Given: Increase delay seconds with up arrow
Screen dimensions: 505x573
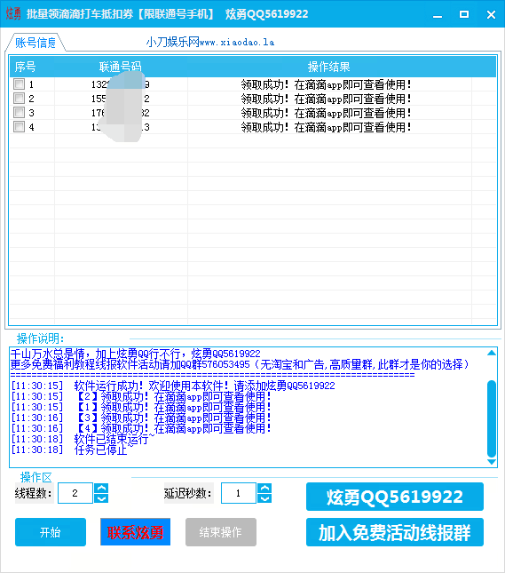Looking at the screenshot, I should click(264, 488).
